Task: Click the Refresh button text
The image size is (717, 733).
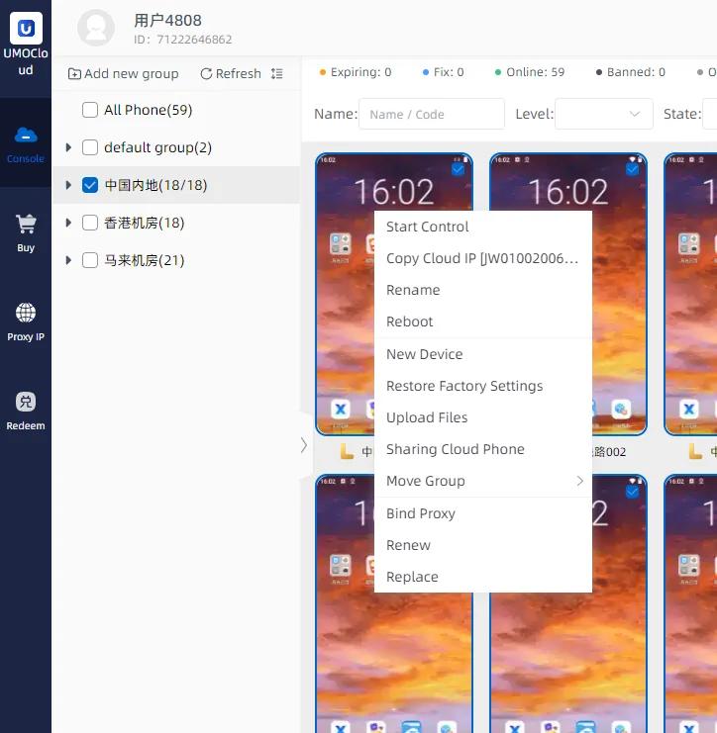Action: [x=239, y=74]
